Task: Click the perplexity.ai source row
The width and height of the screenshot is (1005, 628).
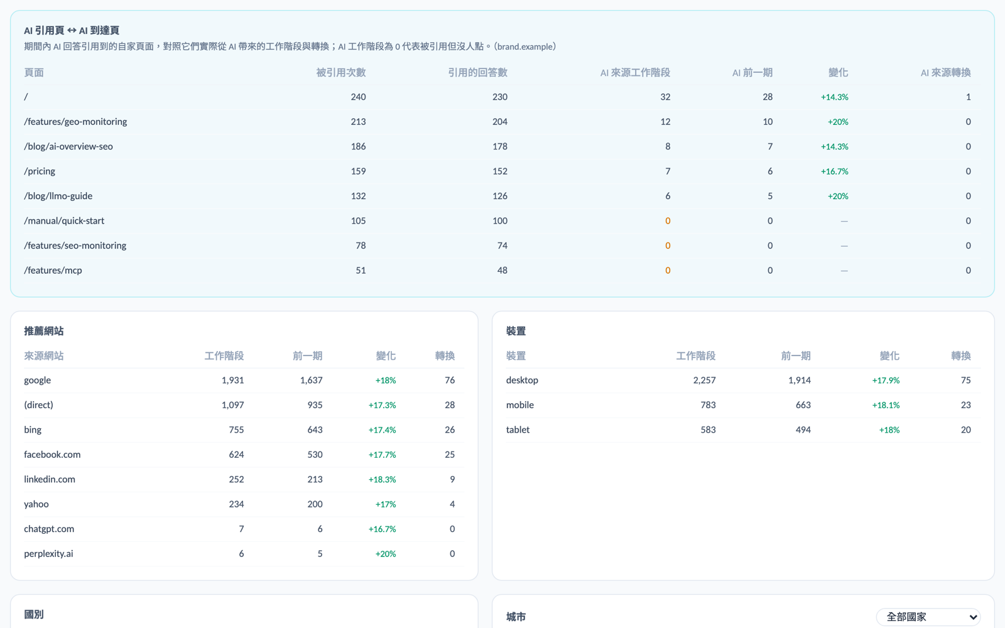Action: tap(244, 554)
